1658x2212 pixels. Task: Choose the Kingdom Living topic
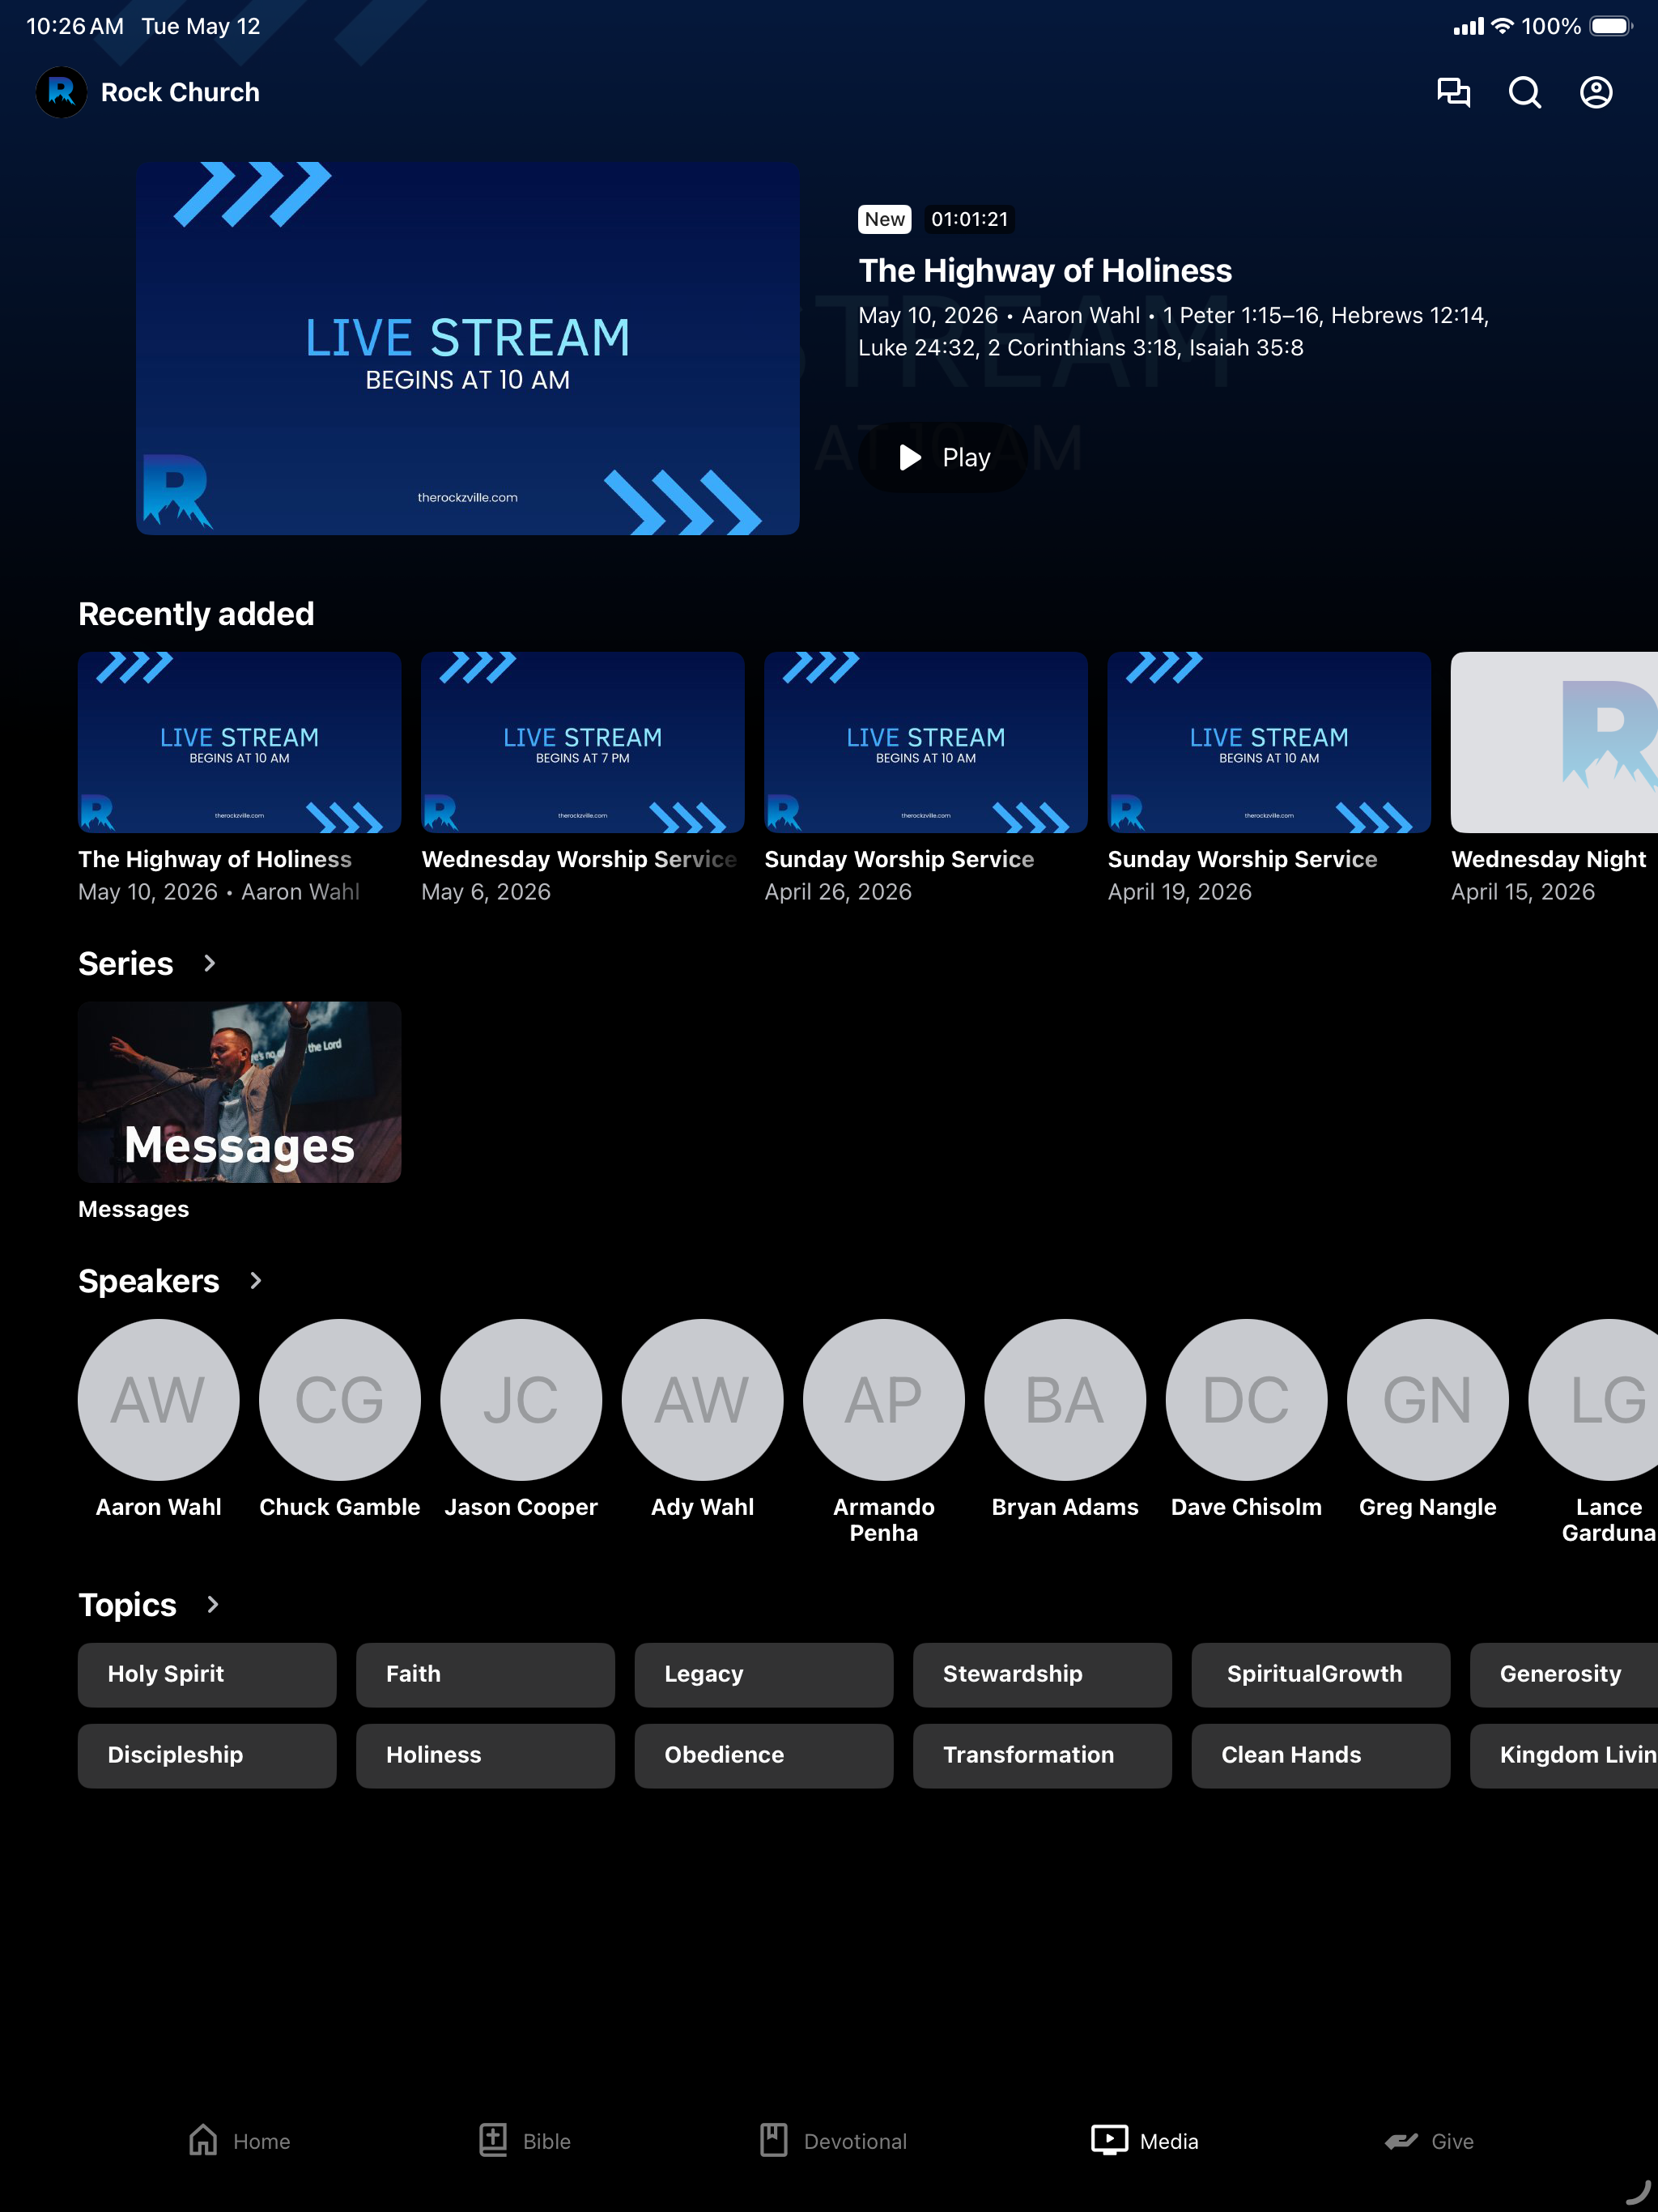pyautogui.click(x=1564, y=1755)
